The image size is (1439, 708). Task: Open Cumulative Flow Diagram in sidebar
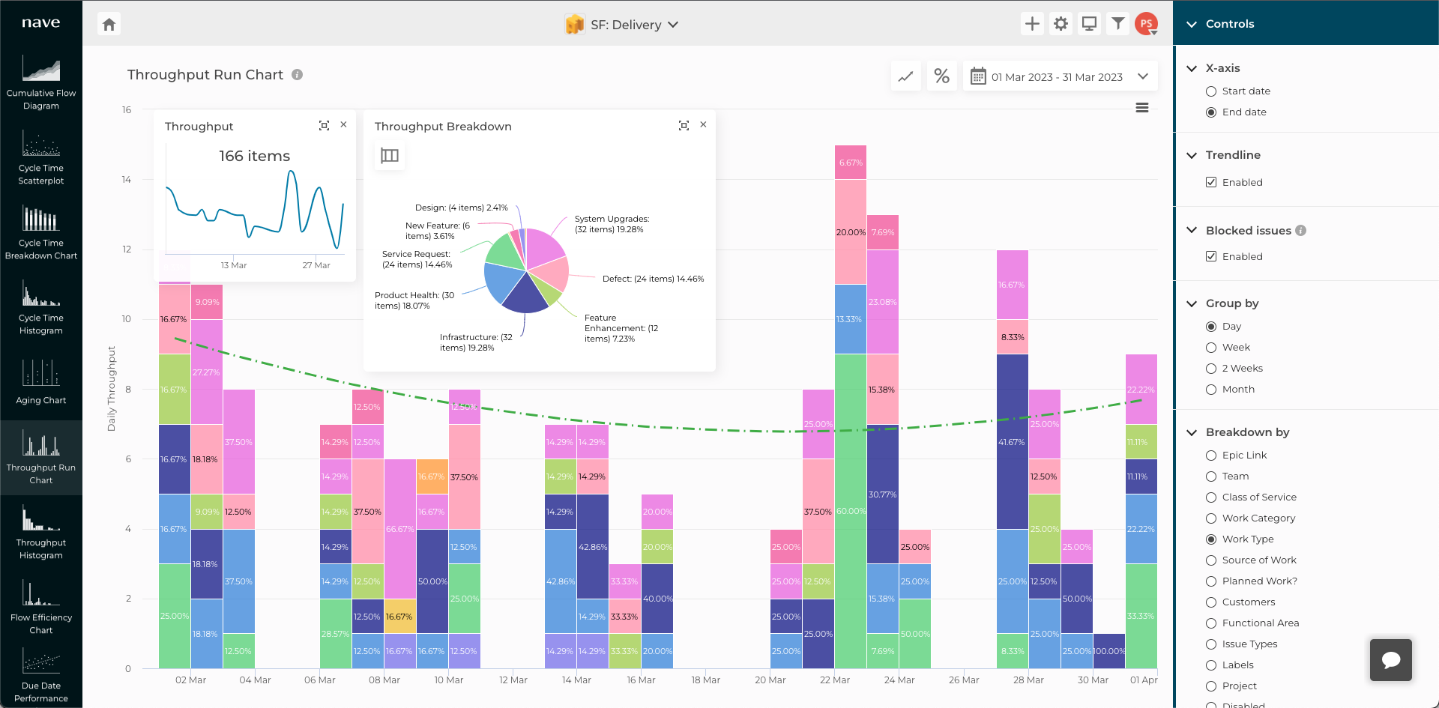click(x=41, y=82)
